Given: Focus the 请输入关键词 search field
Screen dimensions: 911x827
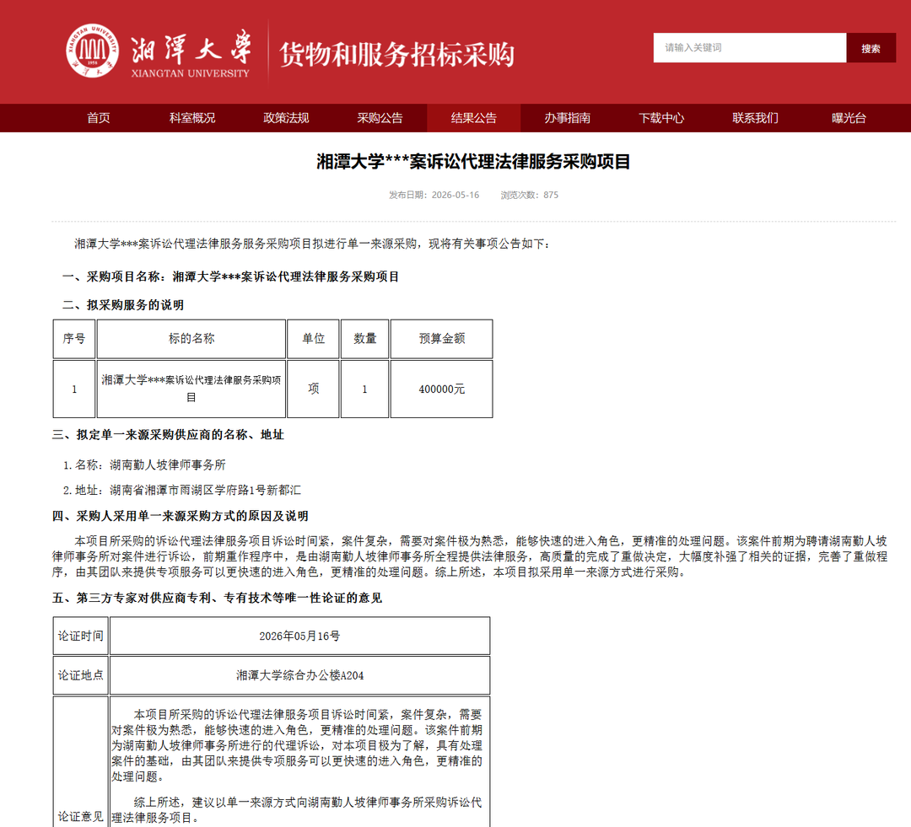Looking at the screenshot, I should [750, 47].
